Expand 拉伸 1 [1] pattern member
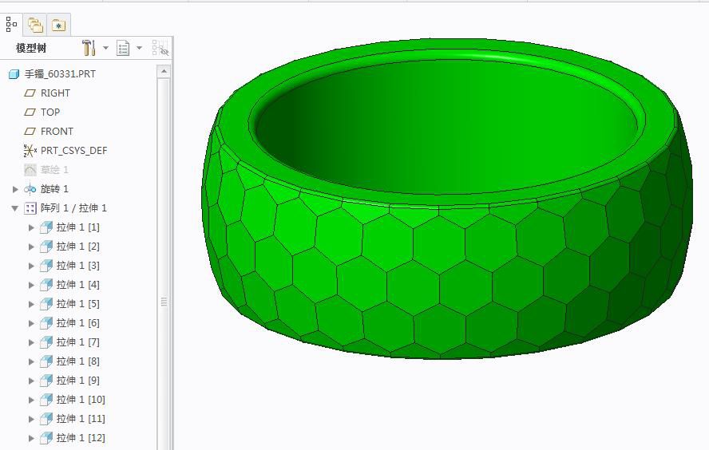 coord(31,227)
